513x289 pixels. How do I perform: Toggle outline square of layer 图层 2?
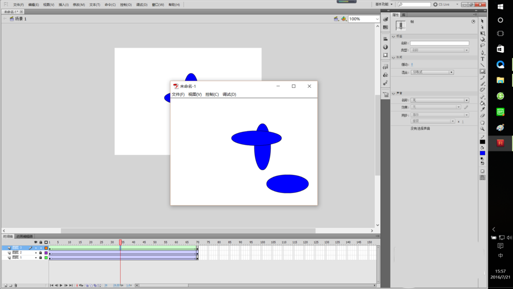tap(46, 253)
